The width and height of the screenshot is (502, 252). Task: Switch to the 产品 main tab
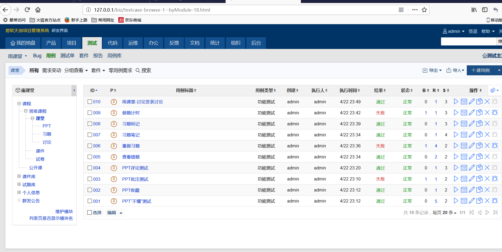51,43
